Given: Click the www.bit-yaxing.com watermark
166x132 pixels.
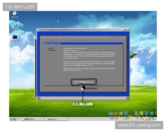Looking at the screenshot, I should click(x=139, y=125).
